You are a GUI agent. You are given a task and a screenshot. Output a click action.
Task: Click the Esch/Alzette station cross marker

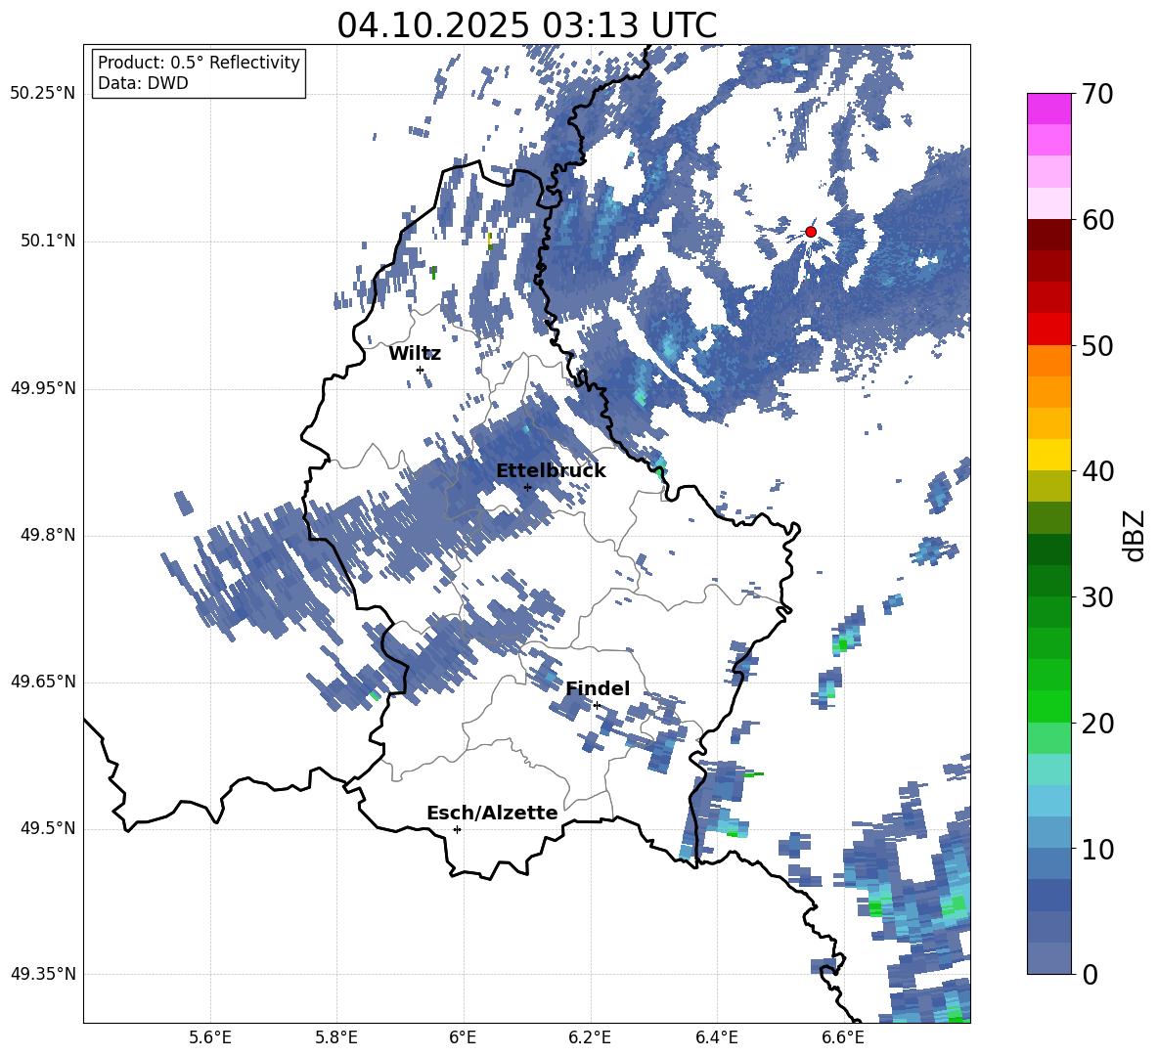coord(457,829)
